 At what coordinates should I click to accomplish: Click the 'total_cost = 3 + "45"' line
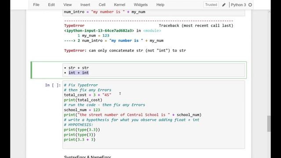point(88,95)
